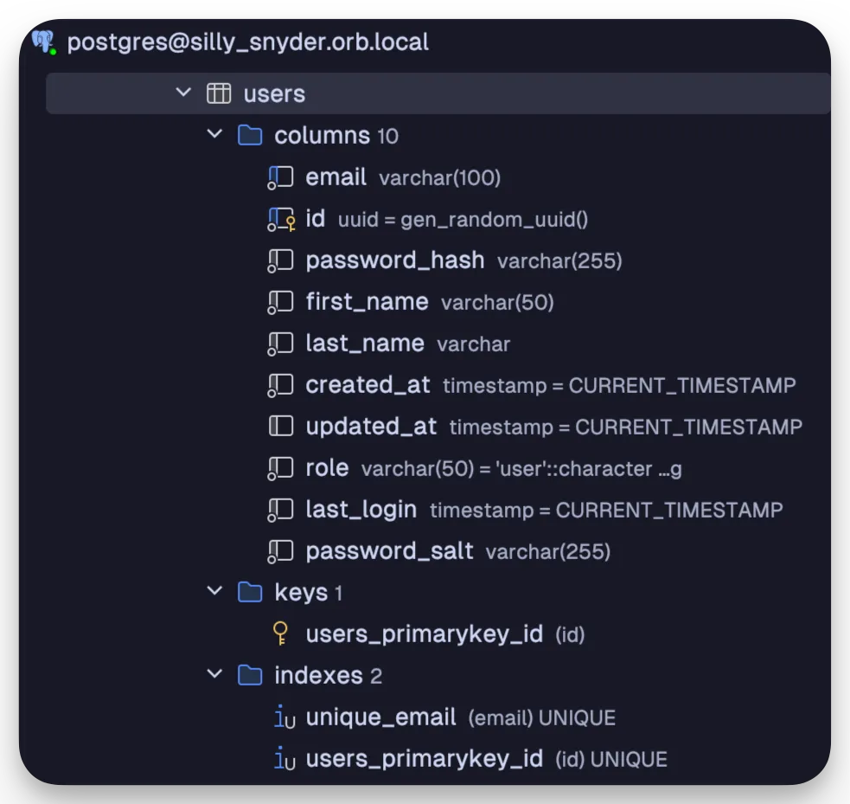850x804 pixels.
Task: Click the users table grid icon
Action: pos(219,93)
